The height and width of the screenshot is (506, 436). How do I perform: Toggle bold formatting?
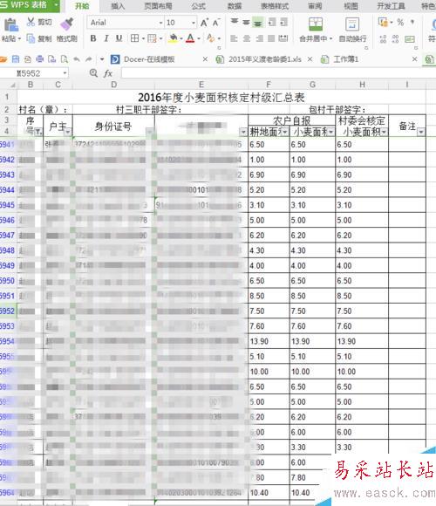93,38
